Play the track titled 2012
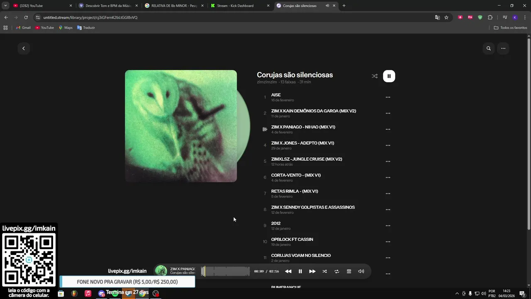The width and height of the screenshot is (531, 299). tap(276, 223)
